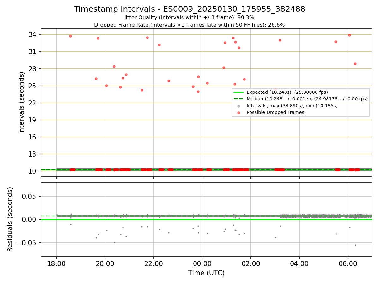Click the red dot marker in the legend

click(239, 113)
